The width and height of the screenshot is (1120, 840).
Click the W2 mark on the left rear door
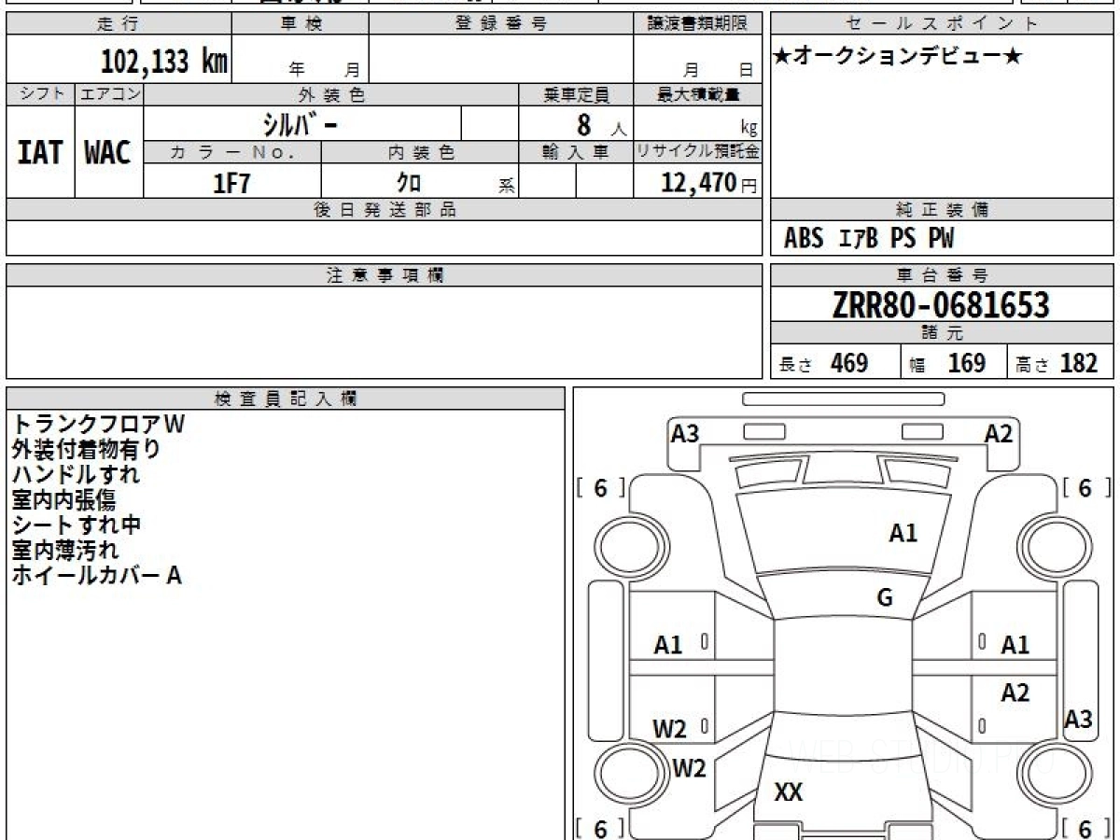pyautogui.click(x=669, y=730)
